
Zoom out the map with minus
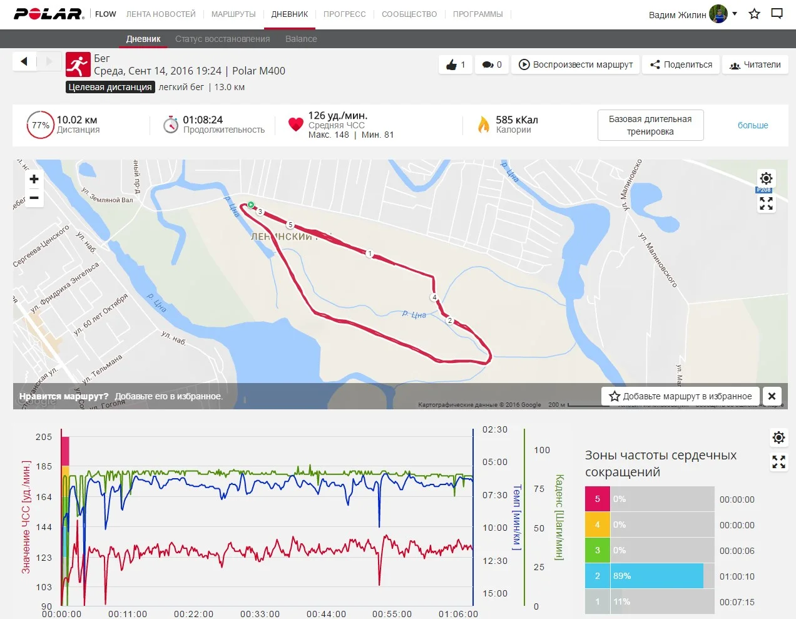point(34,198)
